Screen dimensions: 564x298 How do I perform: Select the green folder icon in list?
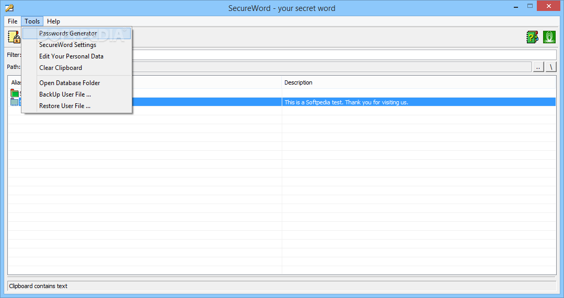(15, 93)
